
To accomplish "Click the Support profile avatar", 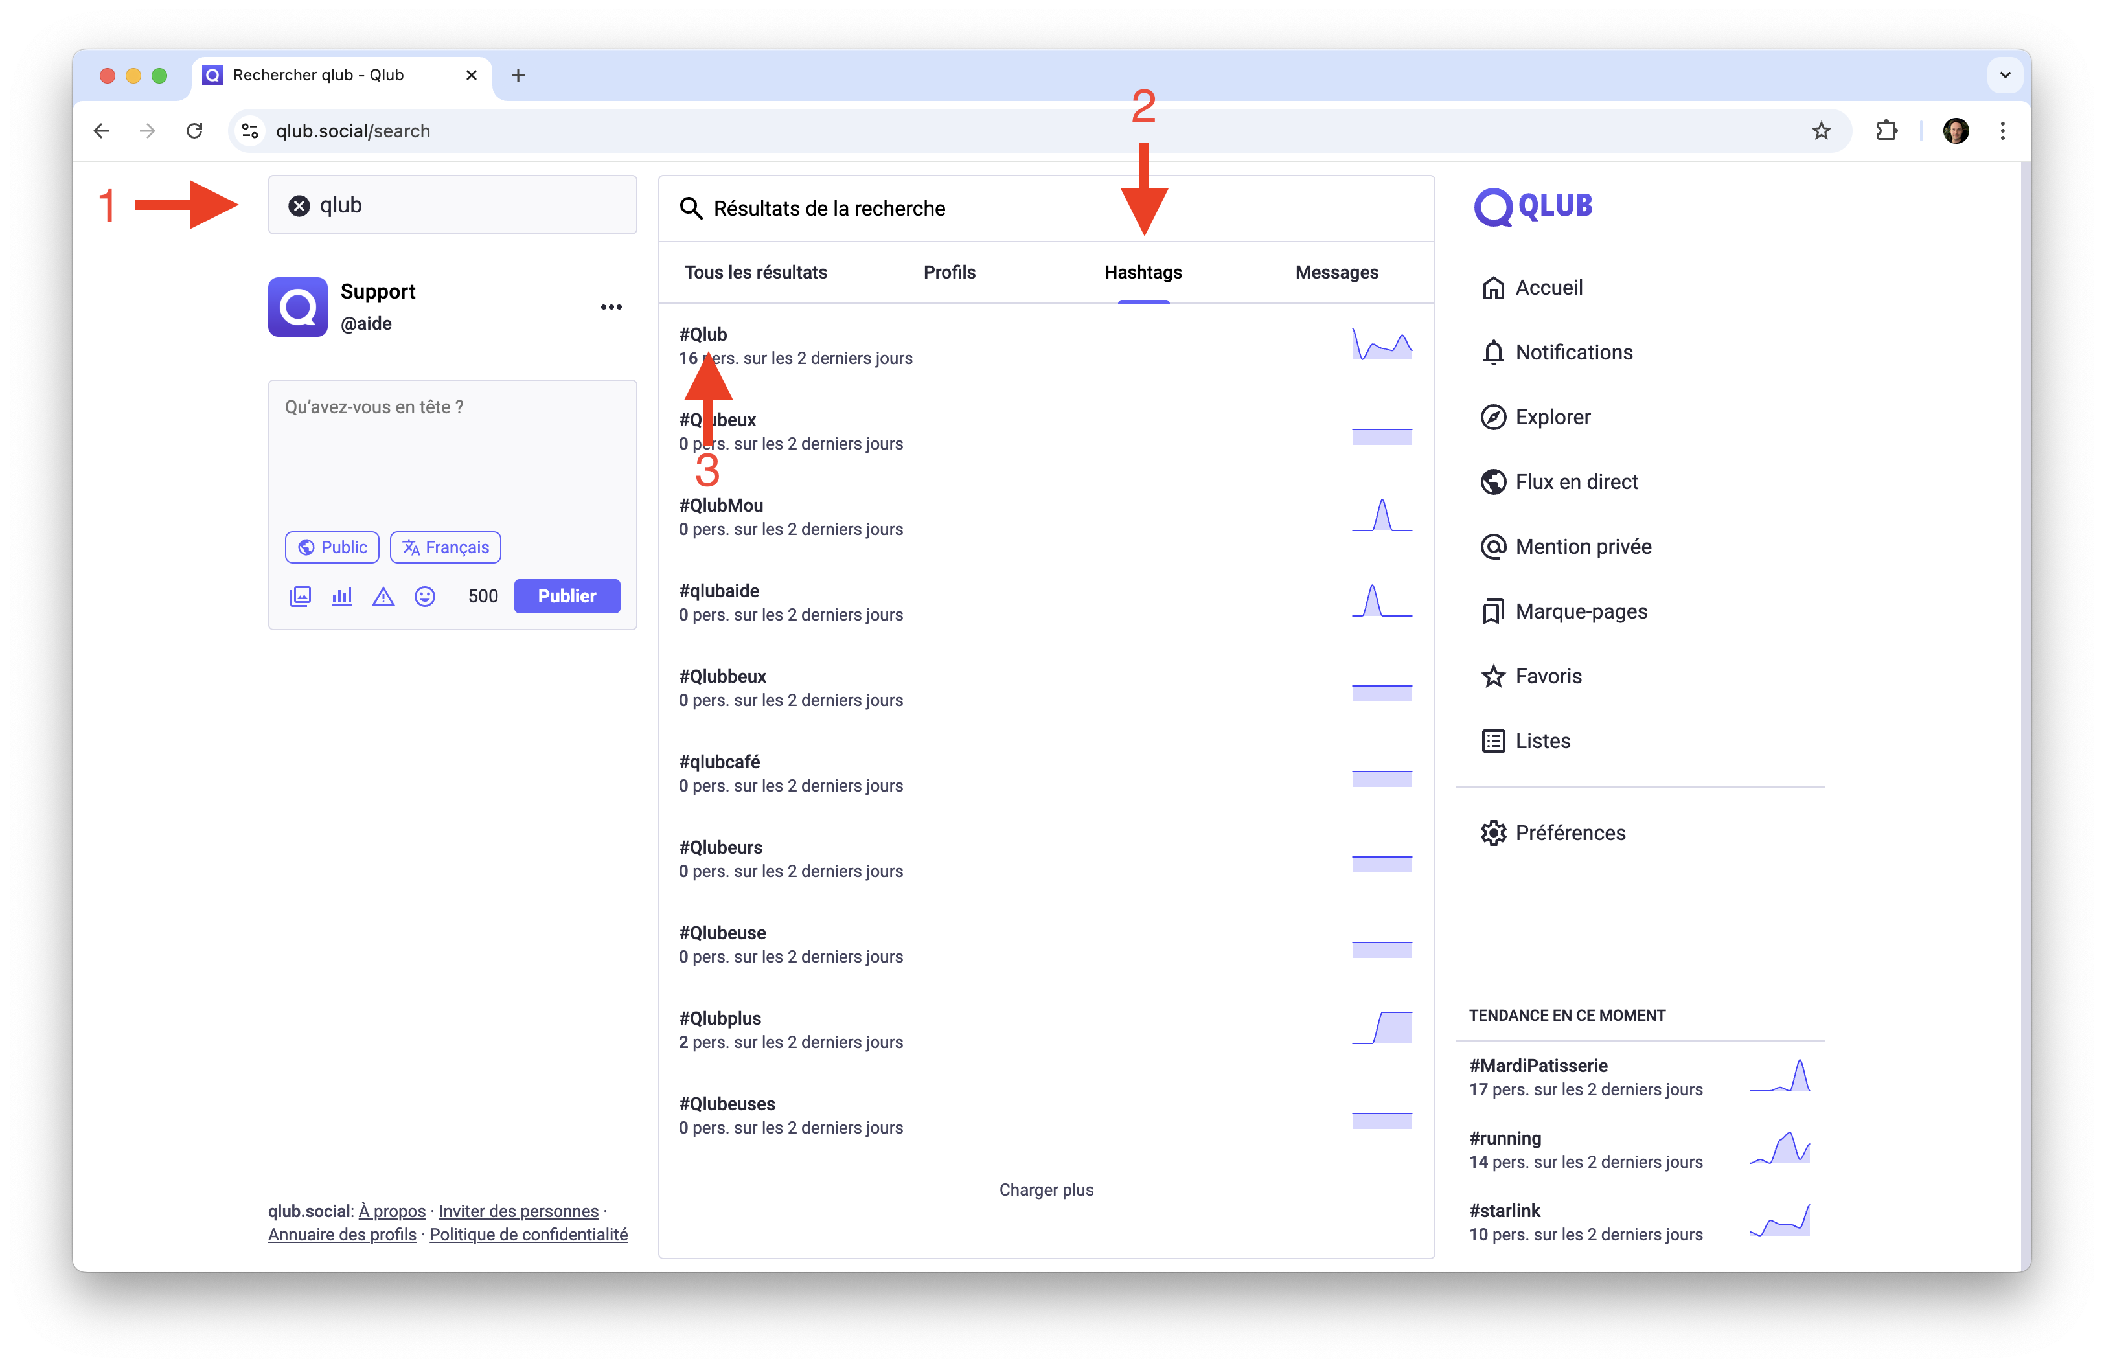I will point(298,306).
